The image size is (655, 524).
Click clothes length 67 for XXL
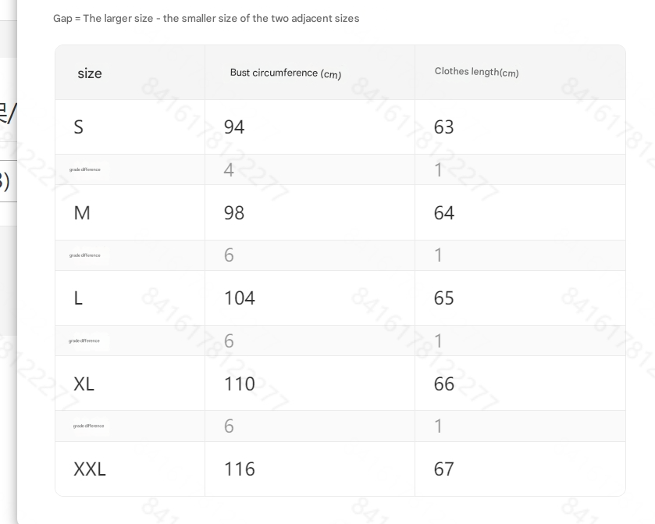point(444,469)
